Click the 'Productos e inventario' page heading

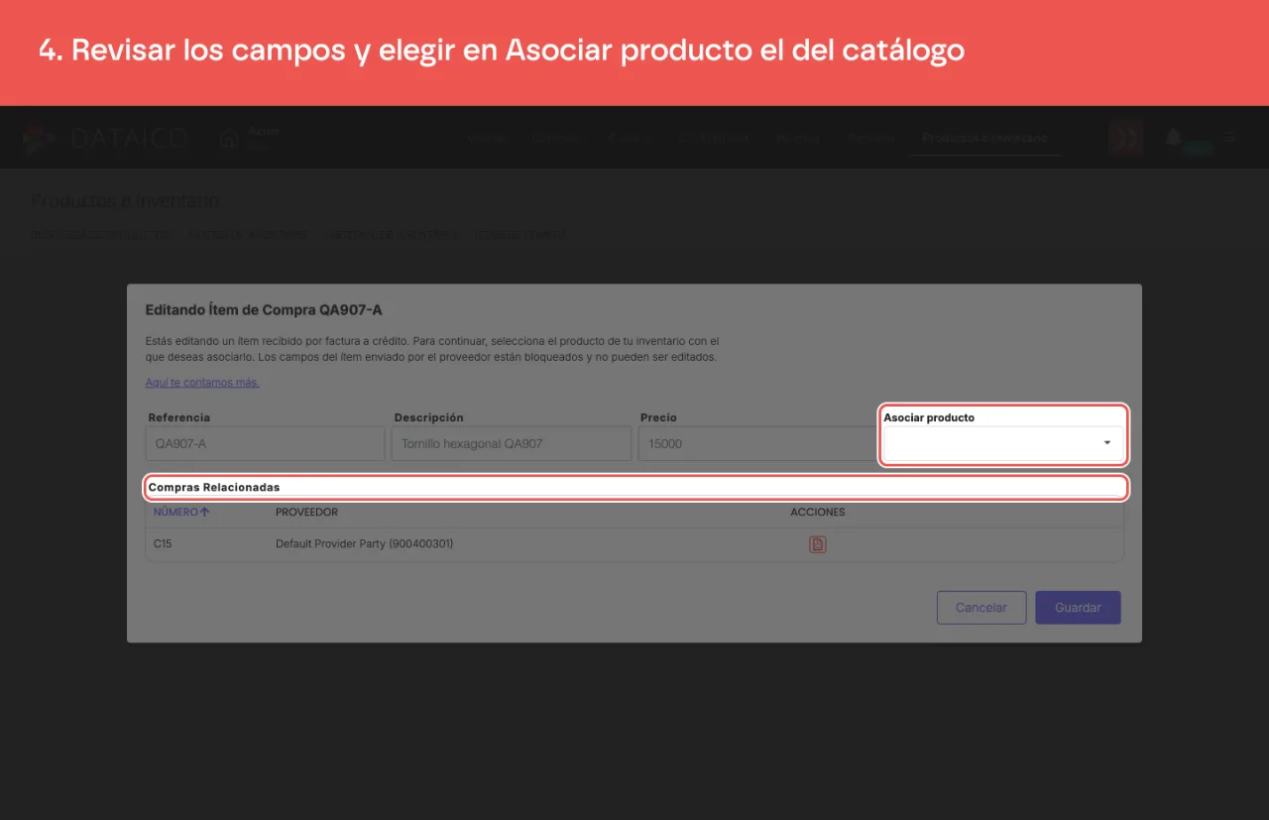(126, 201)
